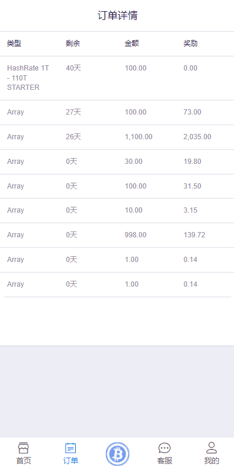
Task: Click the 类型 column header
Action: [14, 43]
